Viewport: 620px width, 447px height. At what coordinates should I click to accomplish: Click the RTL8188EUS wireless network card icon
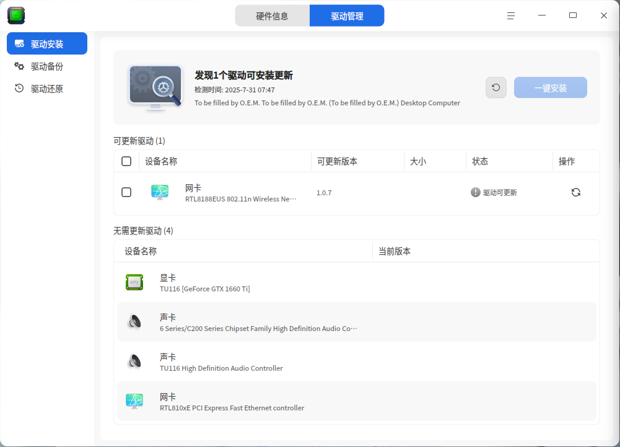point(160,192)
